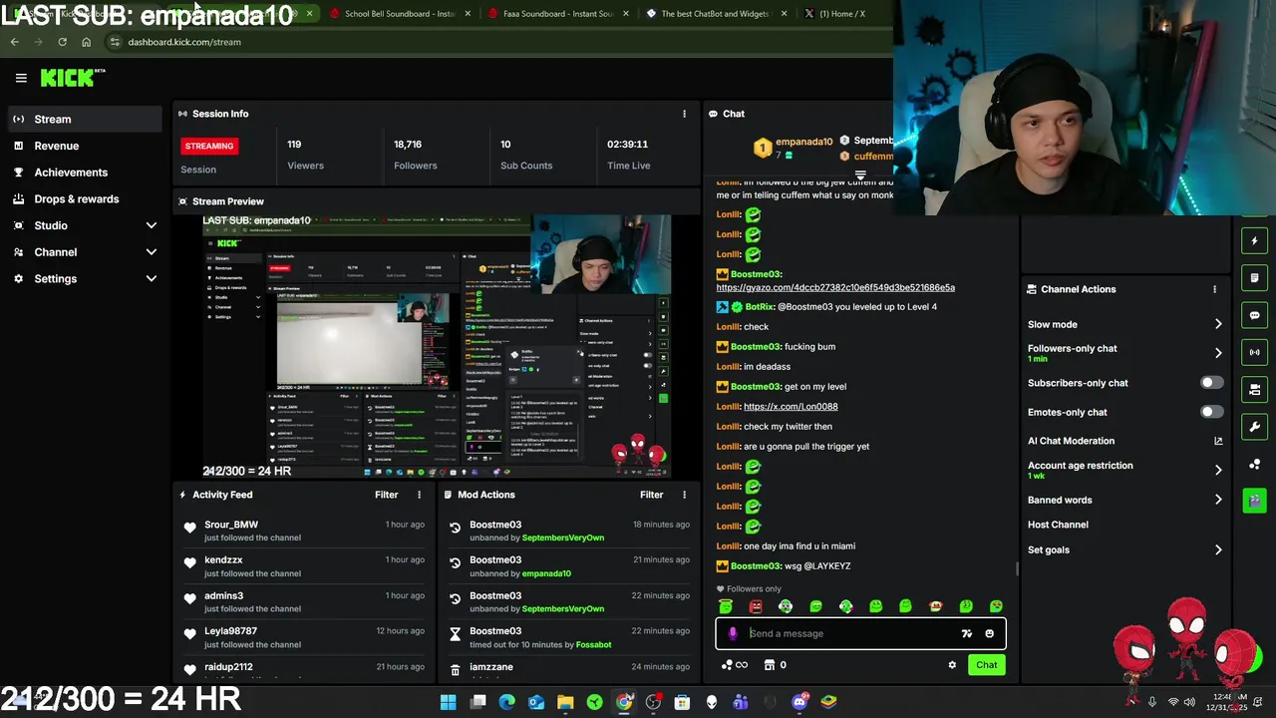Click the translate icon in the chat input
Image resolution: width=1276 pixels, height=718 pixels.
point(966,633)
